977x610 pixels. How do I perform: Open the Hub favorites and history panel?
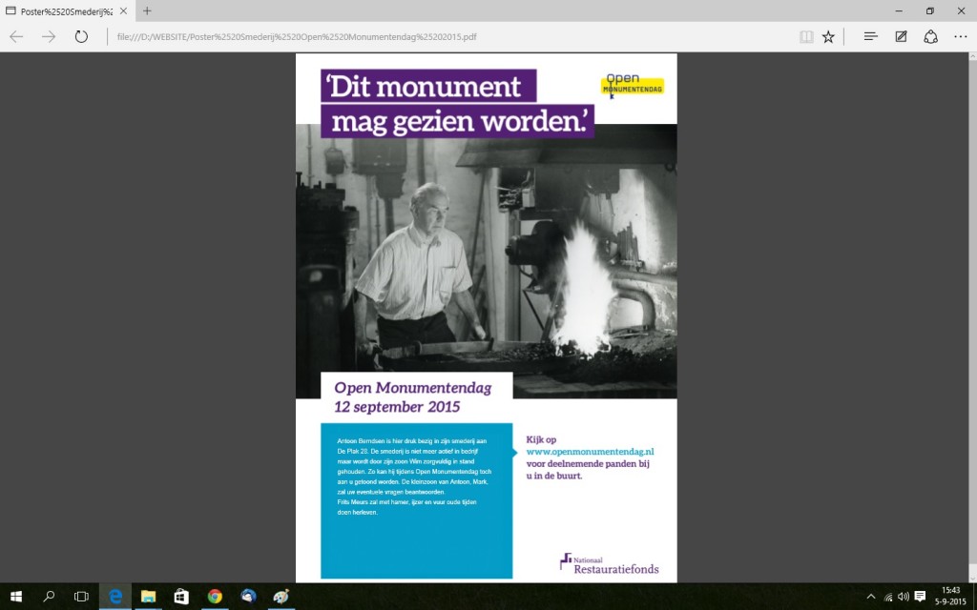pos(870,36)
